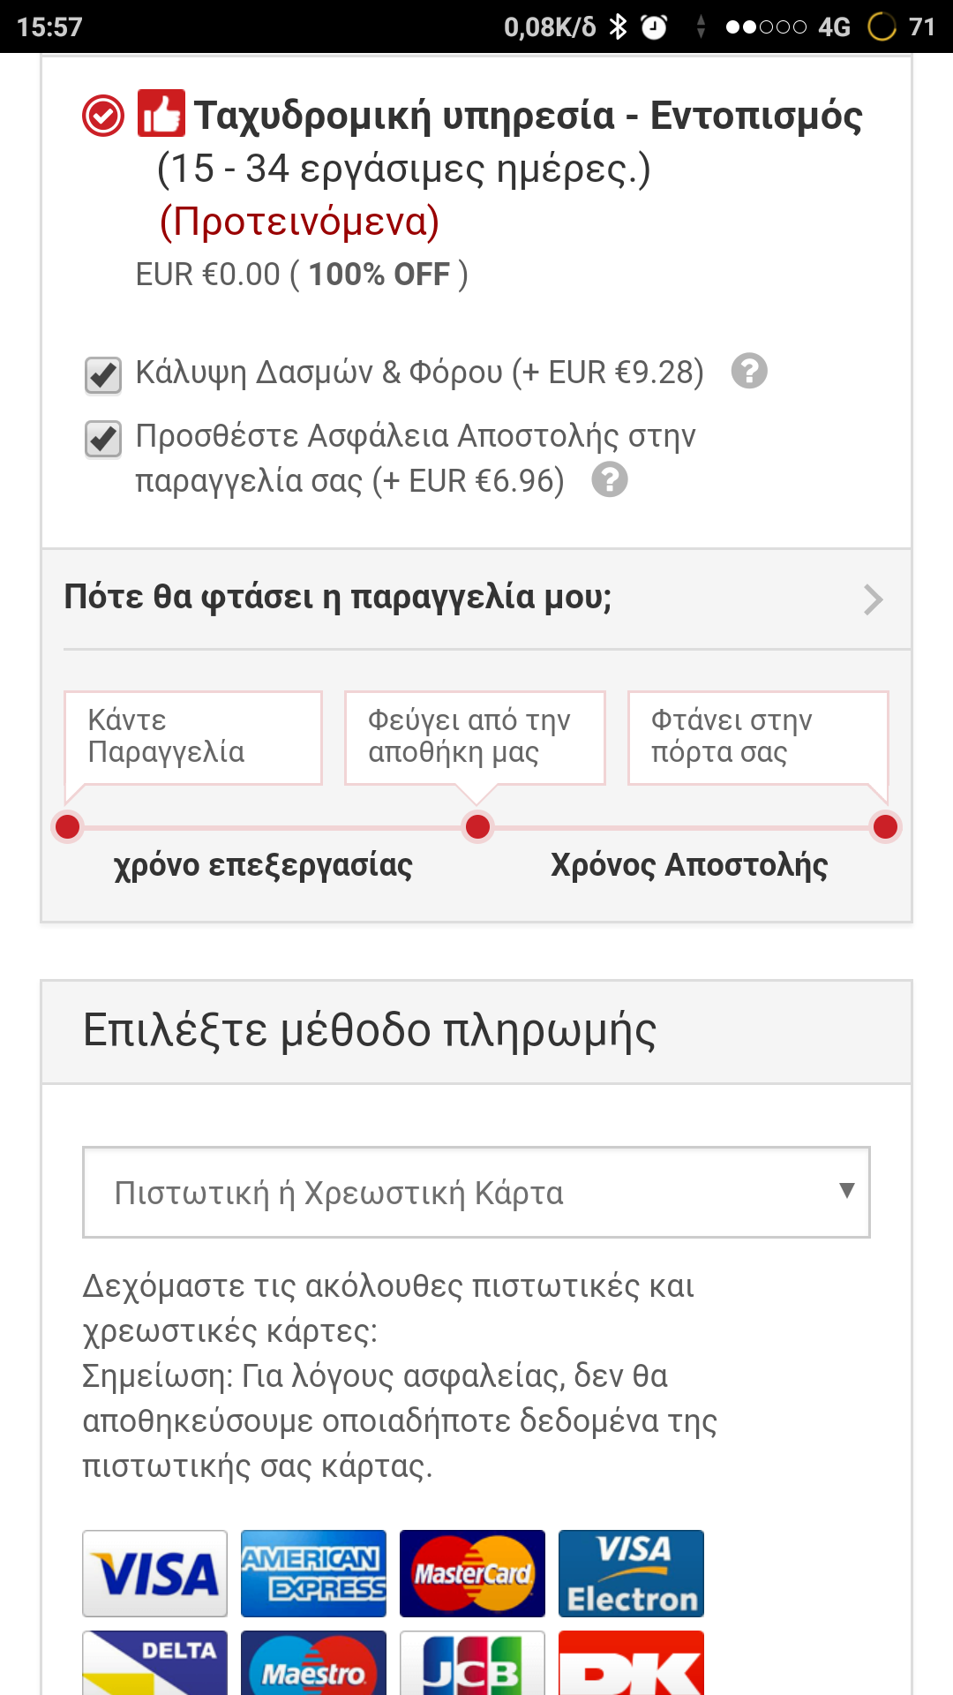Open the Πιστωτική ή Χρεωστική Κάρτα dropdown
Image resolution: width=953 pixels, height=1695 pixels.
(x=476, y=1192)
